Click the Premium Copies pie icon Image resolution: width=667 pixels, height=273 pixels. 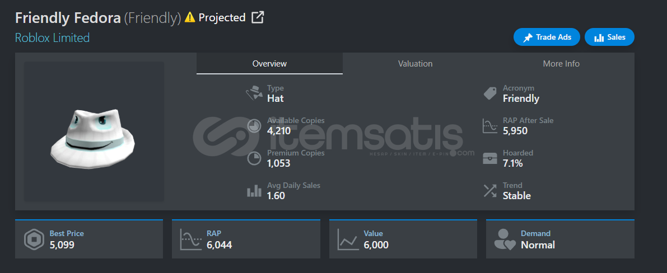(x=254, y=158)
